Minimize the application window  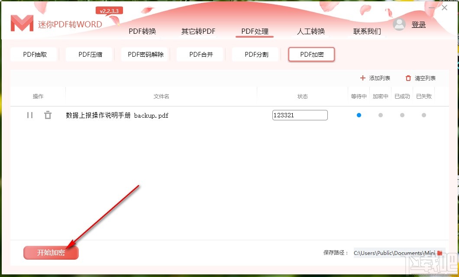tap(431, 8)
